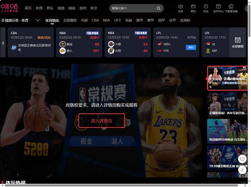251x187 pixels.
Task: Open the 全部赛程 calendar icon
Action: [x=238, y=40]
